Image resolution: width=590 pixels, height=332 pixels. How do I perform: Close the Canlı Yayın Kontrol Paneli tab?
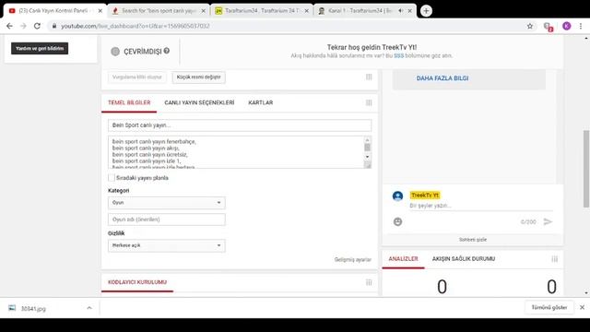pos(100,11)
